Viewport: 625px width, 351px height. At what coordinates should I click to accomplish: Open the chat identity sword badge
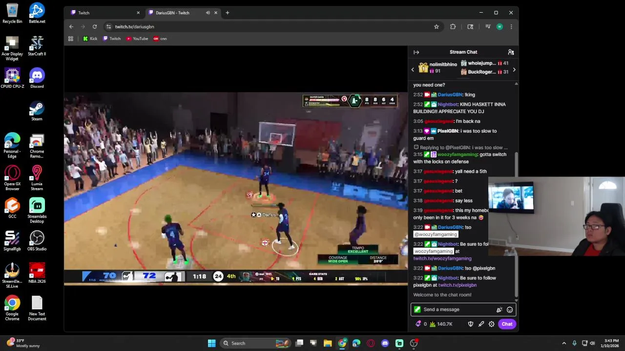417,310
